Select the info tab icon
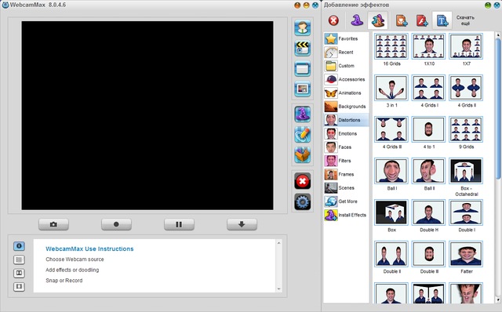The height and width of the screenshot is (312, 502). [x=19, y=246]
